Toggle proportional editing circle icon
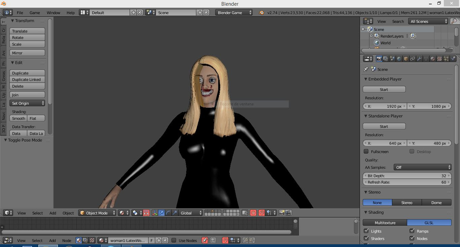 [x=253, y=213]
